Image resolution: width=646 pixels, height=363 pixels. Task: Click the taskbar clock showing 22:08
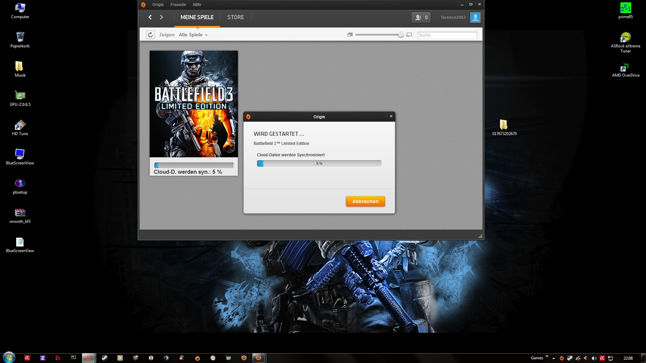tap(628, 358)
